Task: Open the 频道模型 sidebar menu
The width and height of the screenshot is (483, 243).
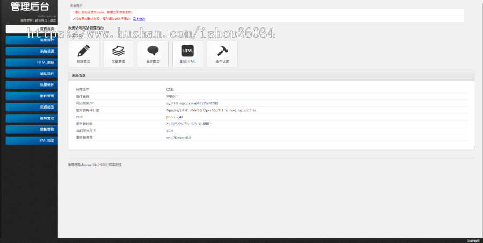Action: [x=32, y=107]
